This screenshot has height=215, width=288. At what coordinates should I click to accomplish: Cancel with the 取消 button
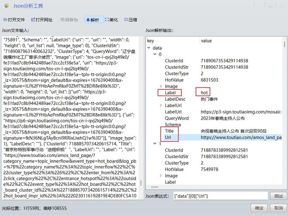point(278,208)
